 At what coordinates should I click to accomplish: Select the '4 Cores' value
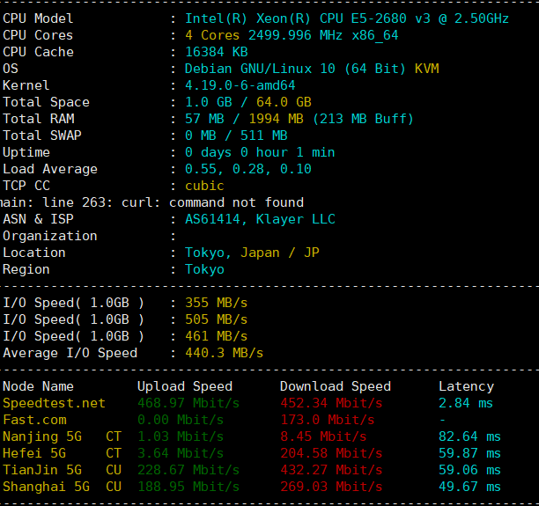(212, 35)
